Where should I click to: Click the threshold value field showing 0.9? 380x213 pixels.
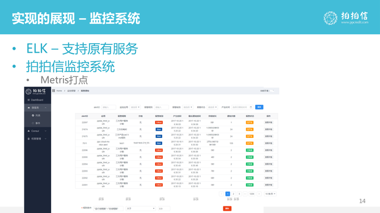pos(164,209)
